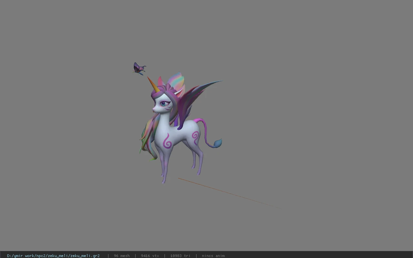
Task: Click the "10983 tri" triangle count
Action: pos(180,256)
